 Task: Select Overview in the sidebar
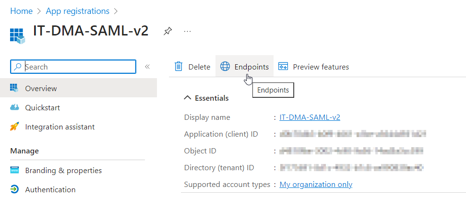point(78,89)
